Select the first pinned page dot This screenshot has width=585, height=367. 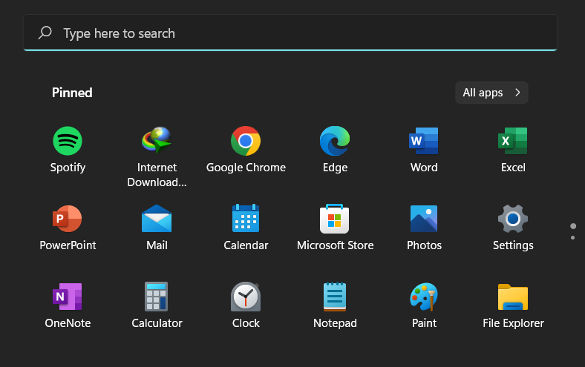573,226
